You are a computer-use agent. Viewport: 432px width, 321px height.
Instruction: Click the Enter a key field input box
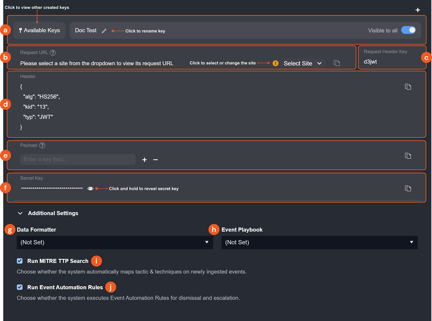[77, 159]
